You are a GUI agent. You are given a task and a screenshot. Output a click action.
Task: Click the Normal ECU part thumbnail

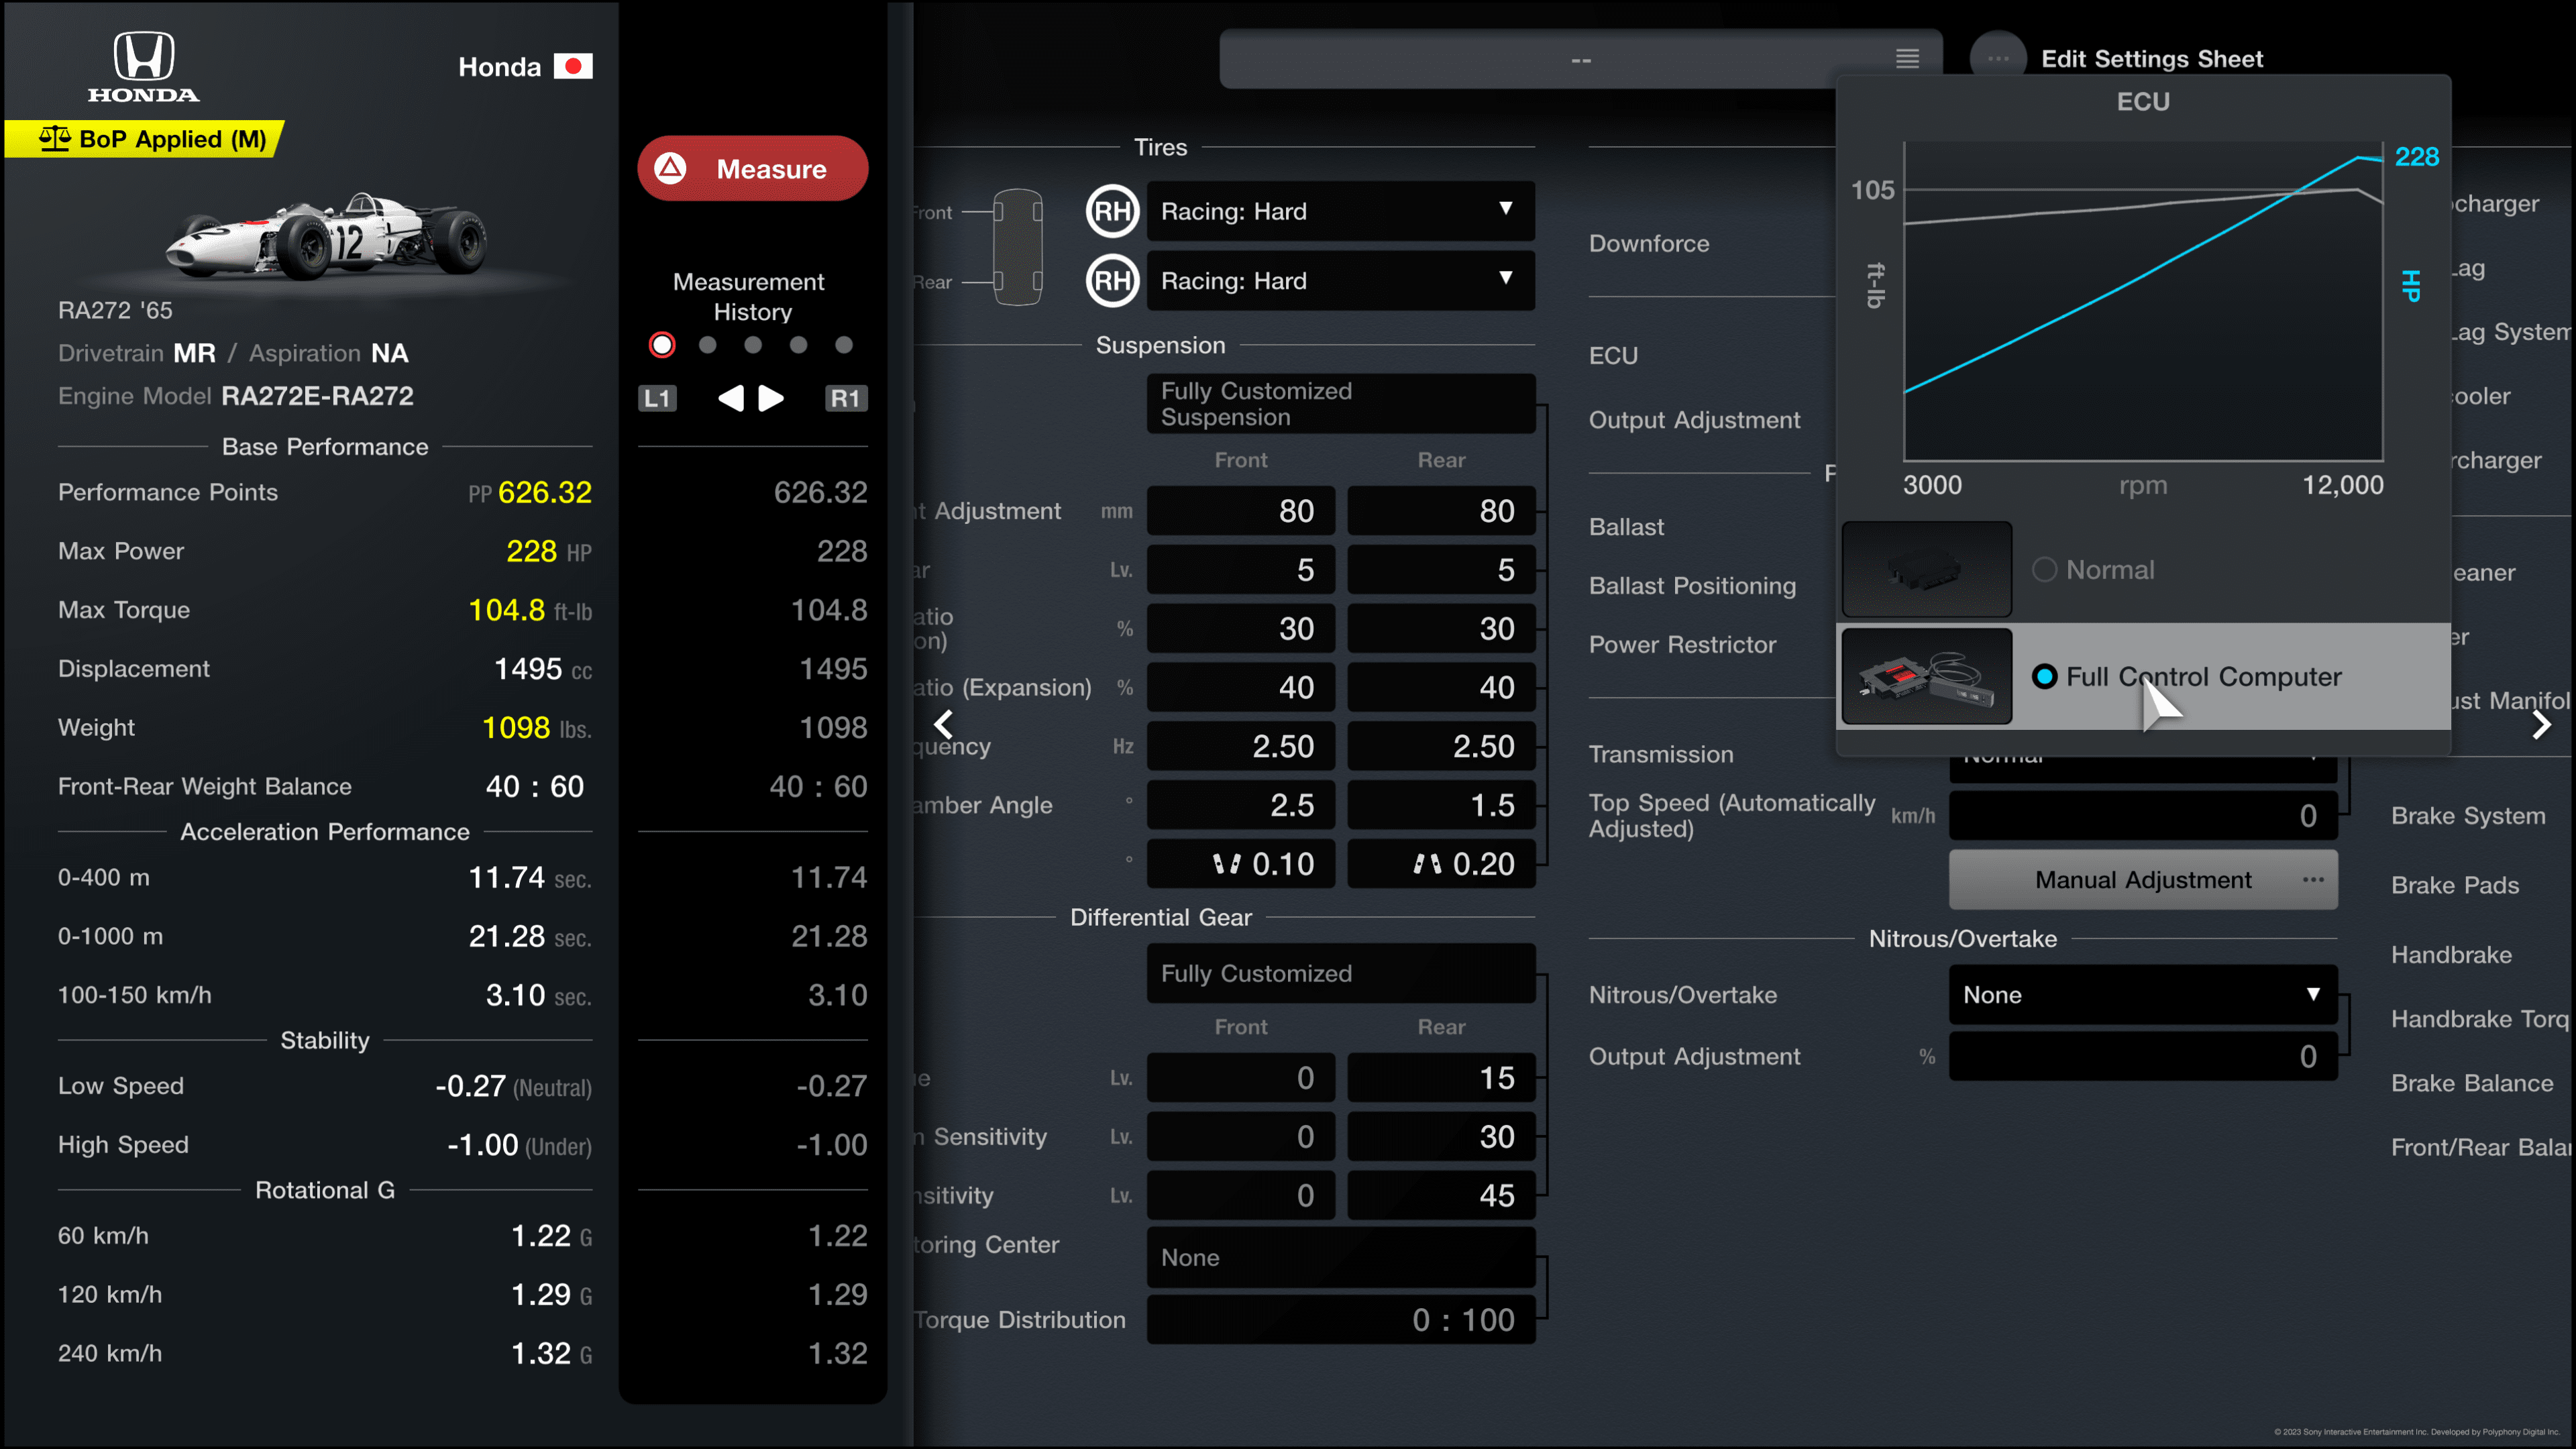click(x=1927, y=569)
